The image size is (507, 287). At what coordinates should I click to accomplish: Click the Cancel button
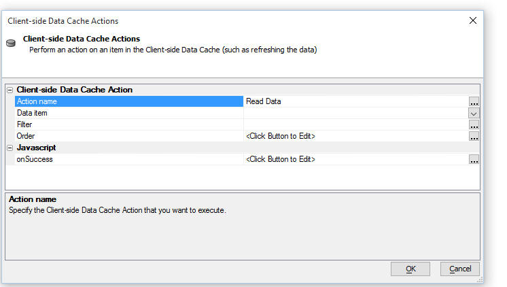[x=460, y=269]
